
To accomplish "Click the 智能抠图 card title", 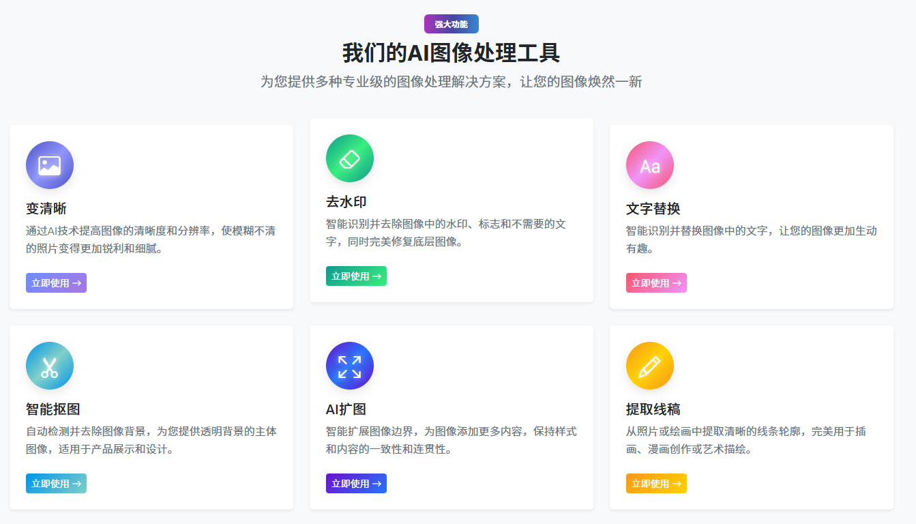I will (x=53, y=409).
